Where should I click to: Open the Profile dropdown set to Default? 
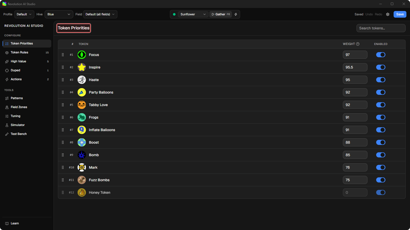tap(24, 14)
